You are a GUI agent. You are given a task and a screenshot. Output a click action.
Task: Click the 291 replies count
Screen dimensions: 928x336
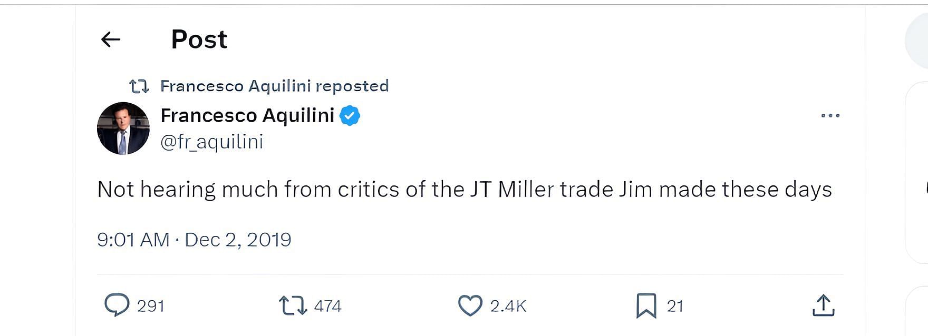point(151,306)
